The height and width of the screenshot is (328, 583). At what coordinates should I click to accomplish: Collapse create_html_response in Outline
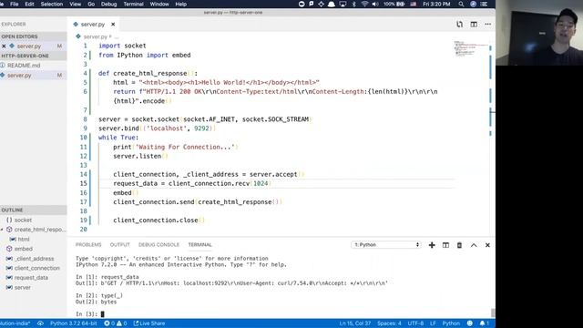click(x=2, y=230)
